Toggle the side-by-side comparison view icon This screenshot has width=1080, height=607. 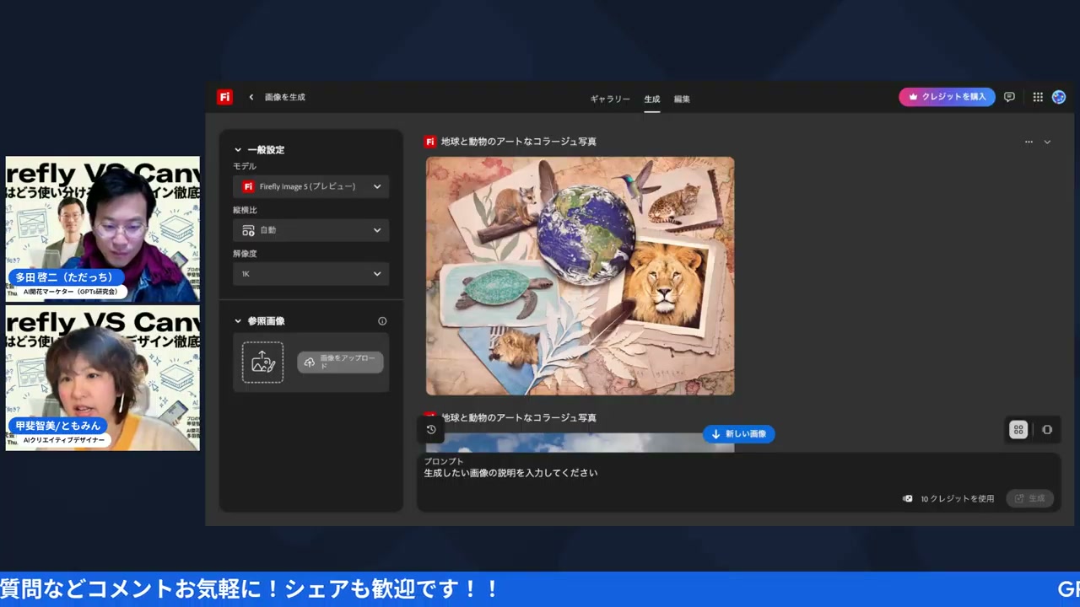[x=1047, y=429]
